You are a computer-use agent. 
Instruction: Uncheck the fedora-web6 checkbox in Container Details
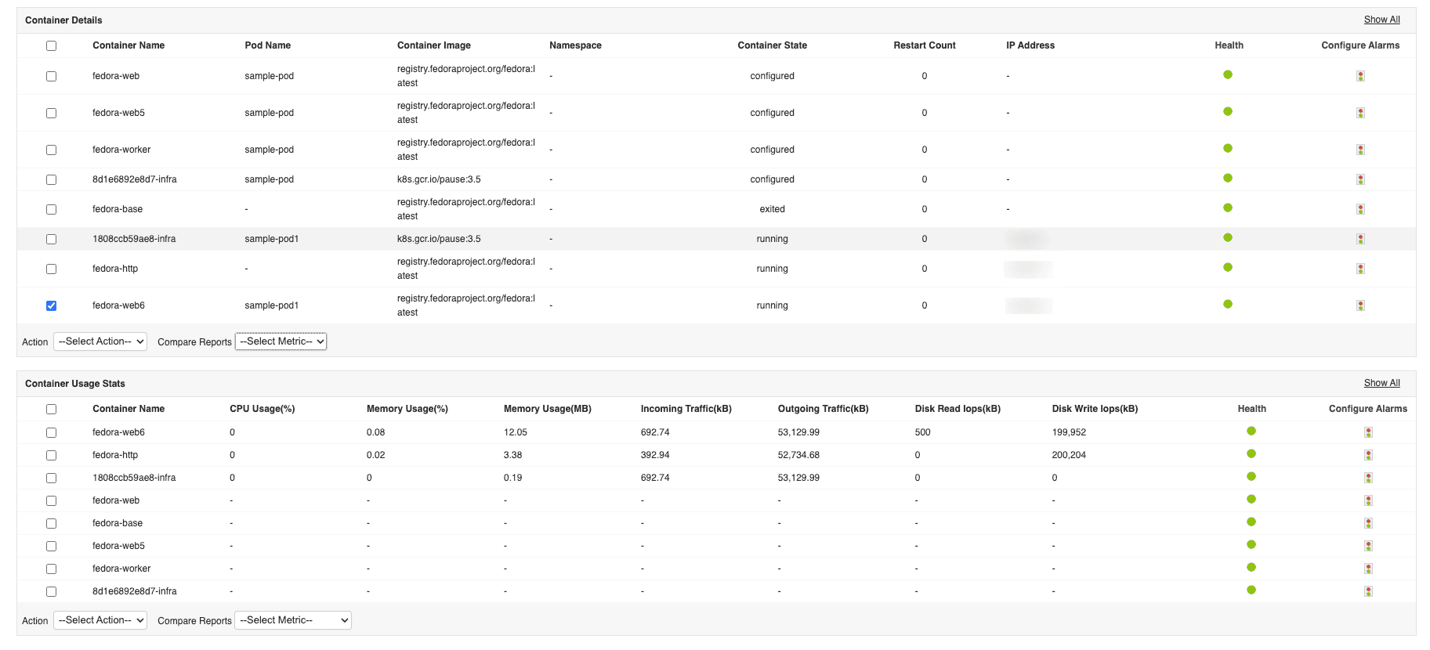point(51,305)
